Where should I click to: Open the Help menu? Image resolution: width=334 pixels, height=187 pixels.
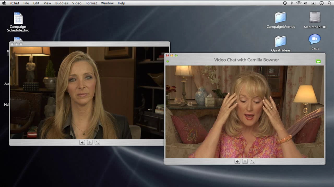121,3
